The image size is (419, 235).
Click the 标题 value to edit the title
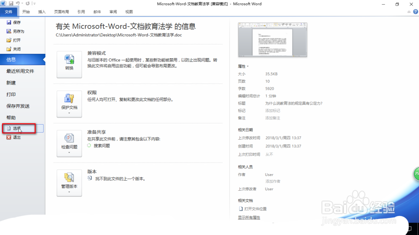click(x=294, y=103)
